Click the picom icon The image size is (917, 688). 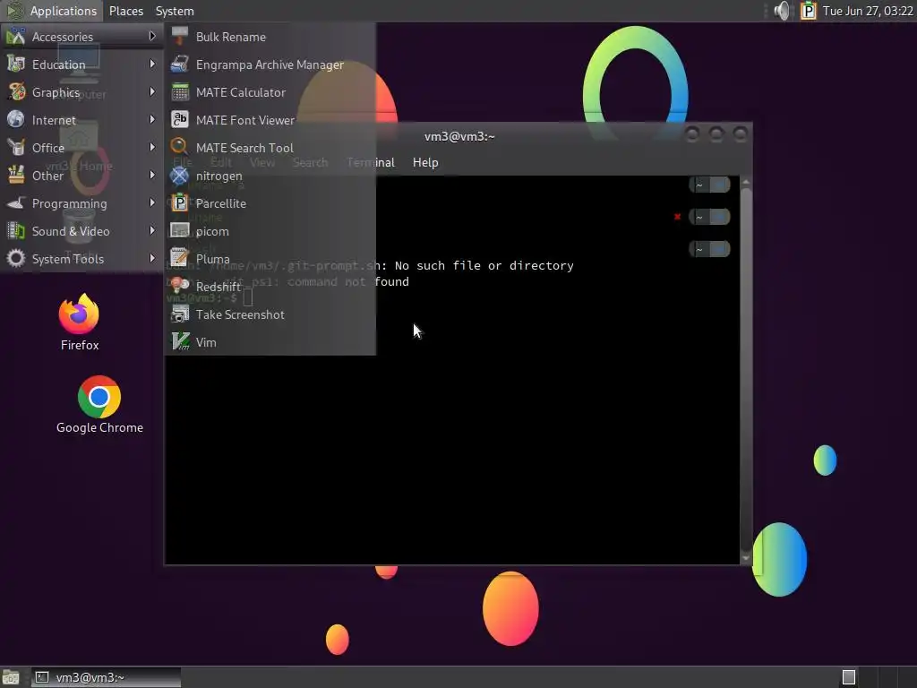click(x=179, y=230)
